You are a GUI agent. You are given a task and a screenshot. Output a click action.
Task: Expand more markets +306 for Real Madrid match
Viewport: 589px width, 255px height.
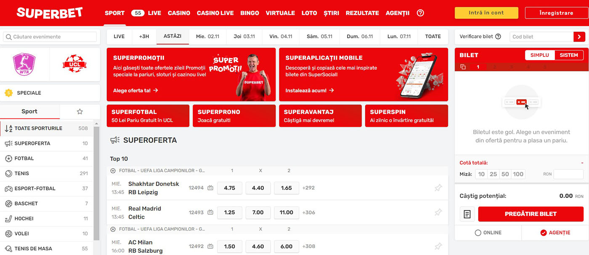pyautogui.click(x=308, y=213)
